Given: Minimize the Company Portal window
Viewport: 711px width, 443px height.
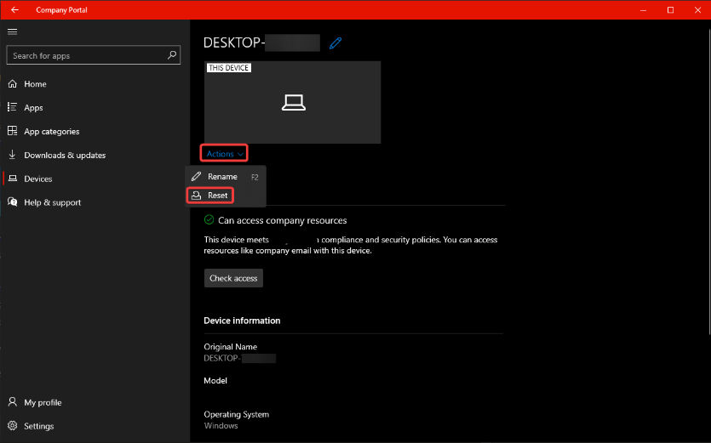Looking at the screenshot, I should click(643, 10).
